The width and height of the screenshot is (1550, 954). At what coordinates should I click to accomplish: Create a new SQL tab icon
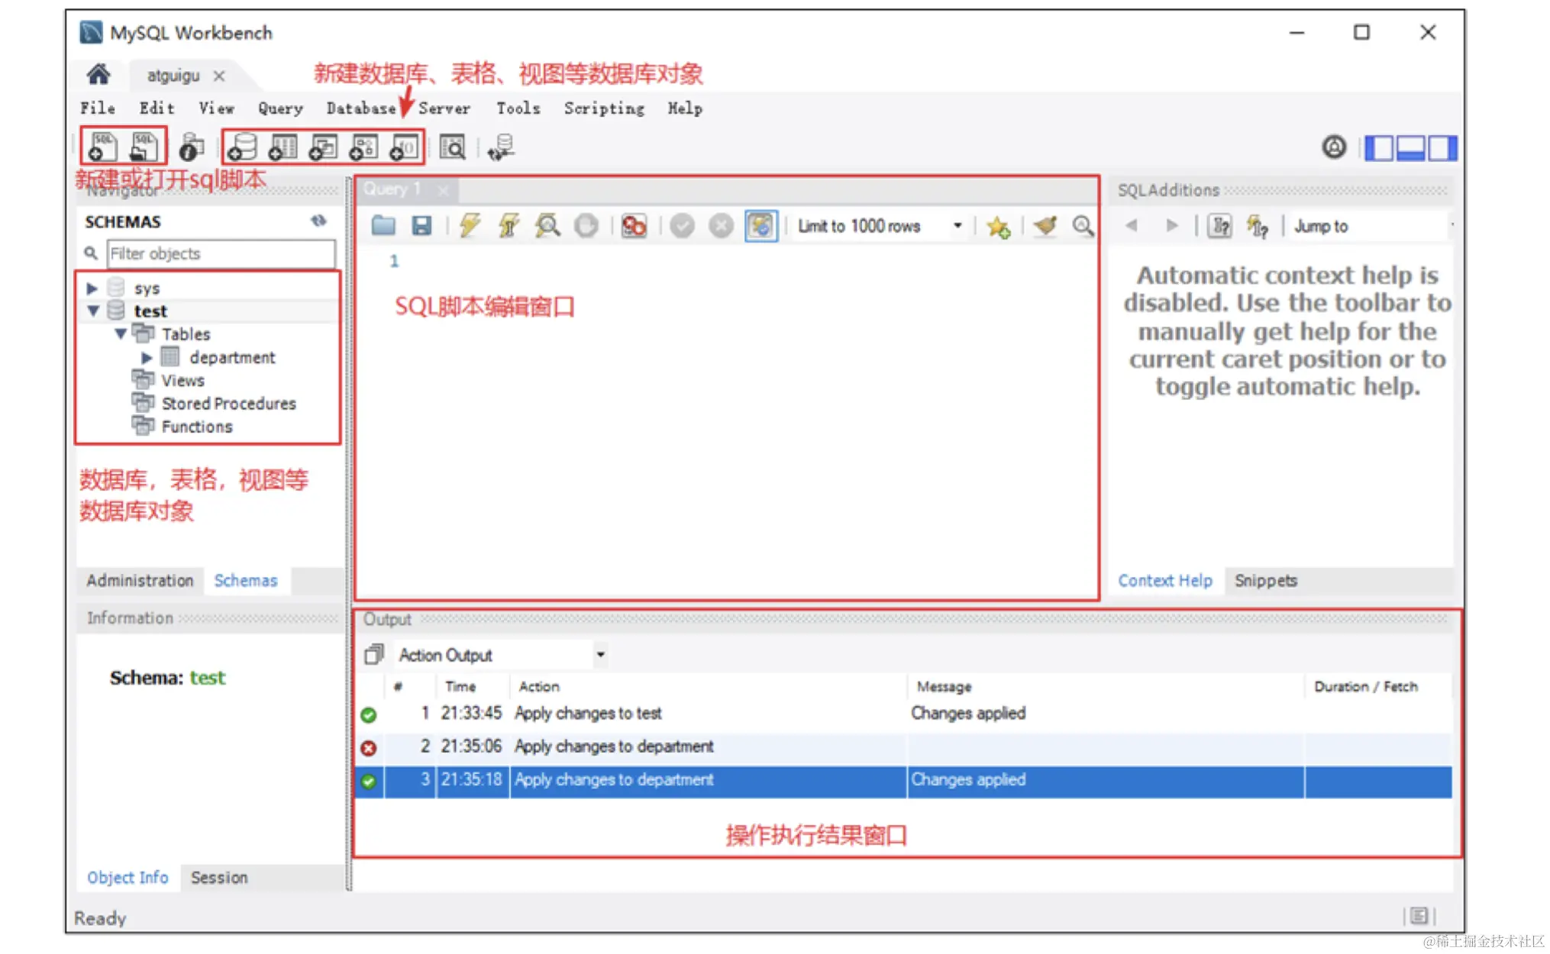(x=102, y=147)
